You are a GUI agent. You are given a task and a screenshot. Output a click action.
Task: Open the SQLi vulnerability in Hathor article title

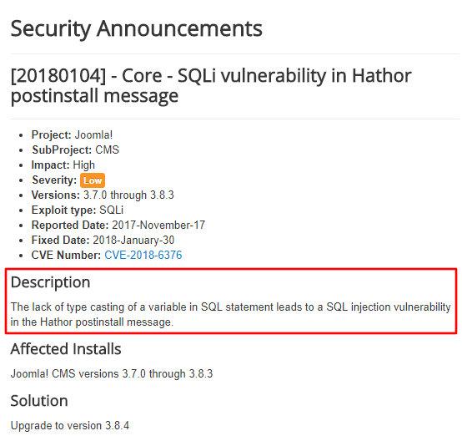point(211,85)
